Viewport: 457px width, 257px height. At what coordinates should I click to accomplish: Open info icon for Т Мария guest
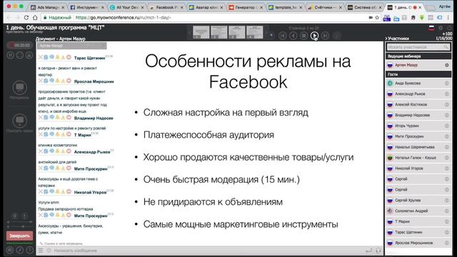coord(447,222)
